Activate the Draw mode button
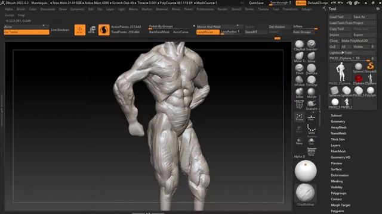The height and width of the screenshot is (214, 382). (x=80, y=30)
